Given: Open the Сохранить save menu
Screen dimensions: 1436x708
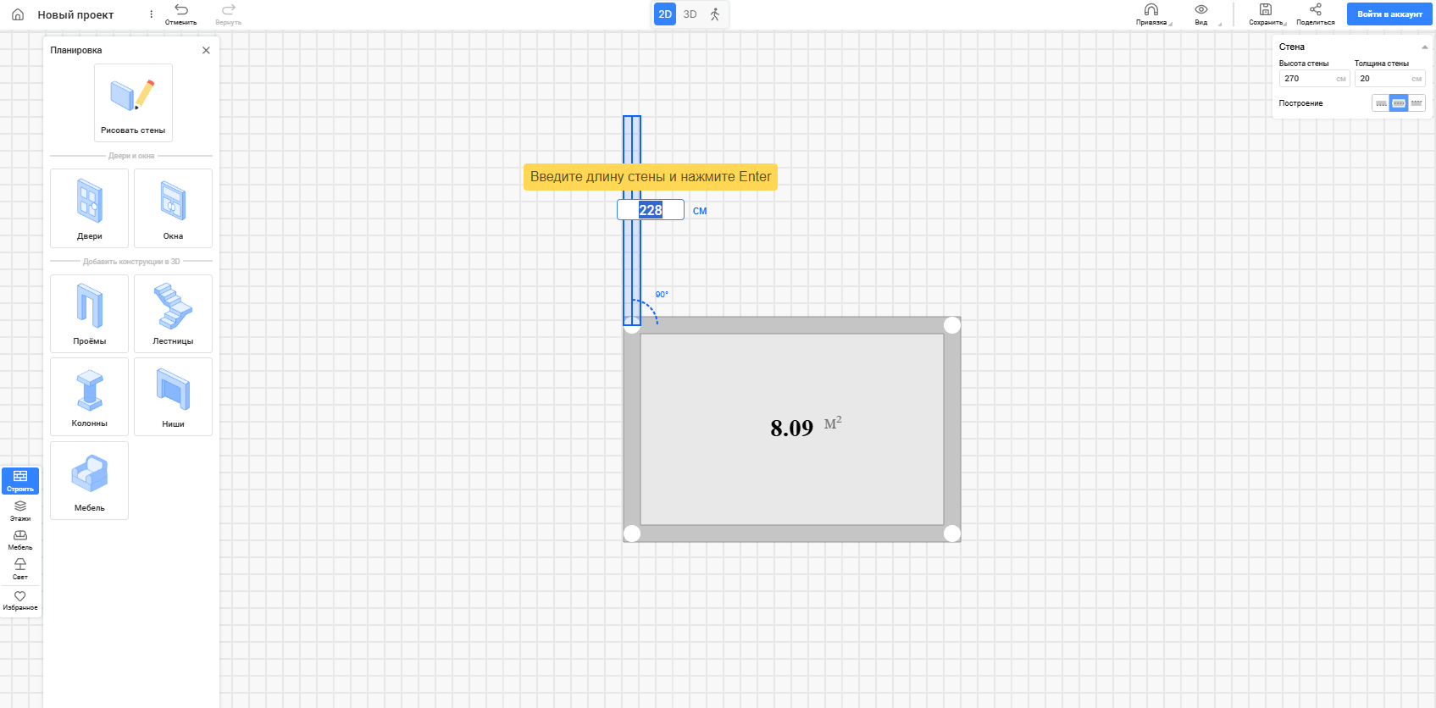Looking at the screenshot, I should tap(1266, 14).
